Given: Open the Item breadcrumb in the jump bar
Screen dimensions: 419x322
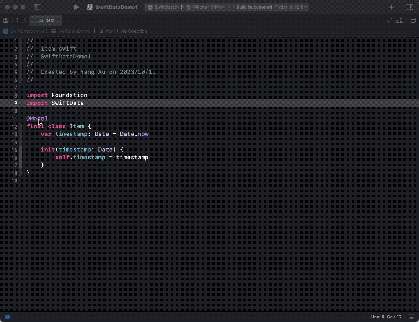Looking at the screenshot, I should 107,31.
